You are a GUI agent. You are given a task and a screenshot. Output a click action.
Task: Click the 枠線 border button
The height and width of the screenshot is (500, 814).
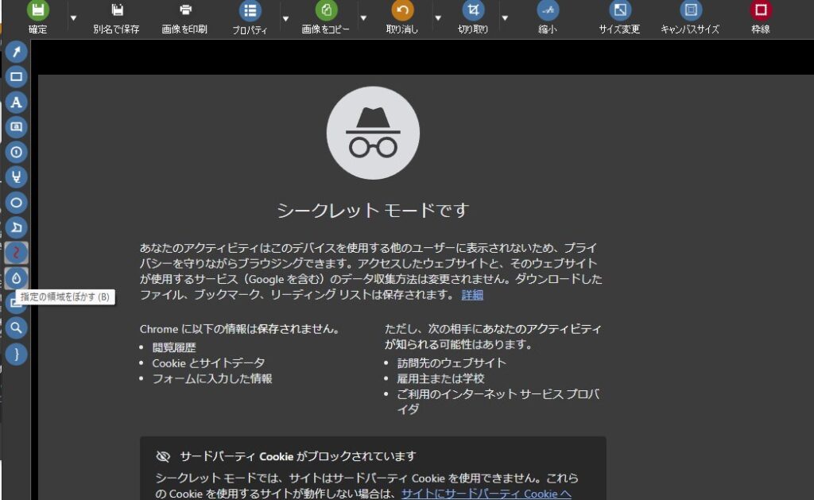coord(760,17)
